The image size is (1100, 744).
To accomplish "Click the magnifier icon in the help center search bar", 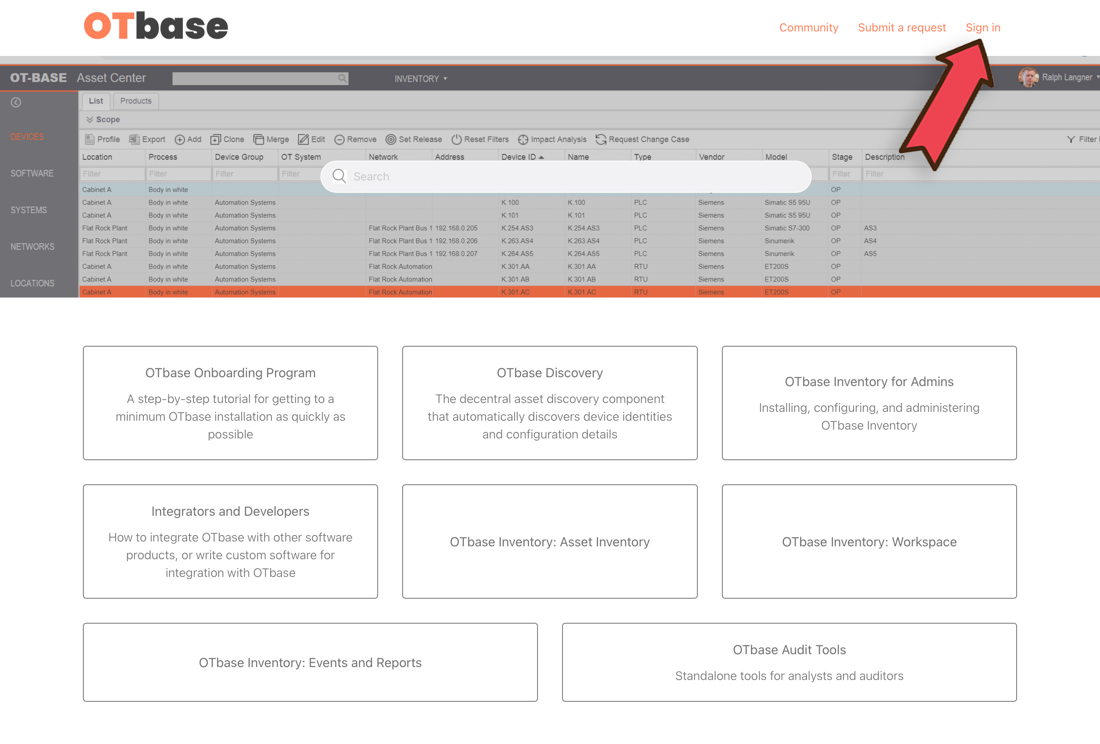I will click(339, 176).
